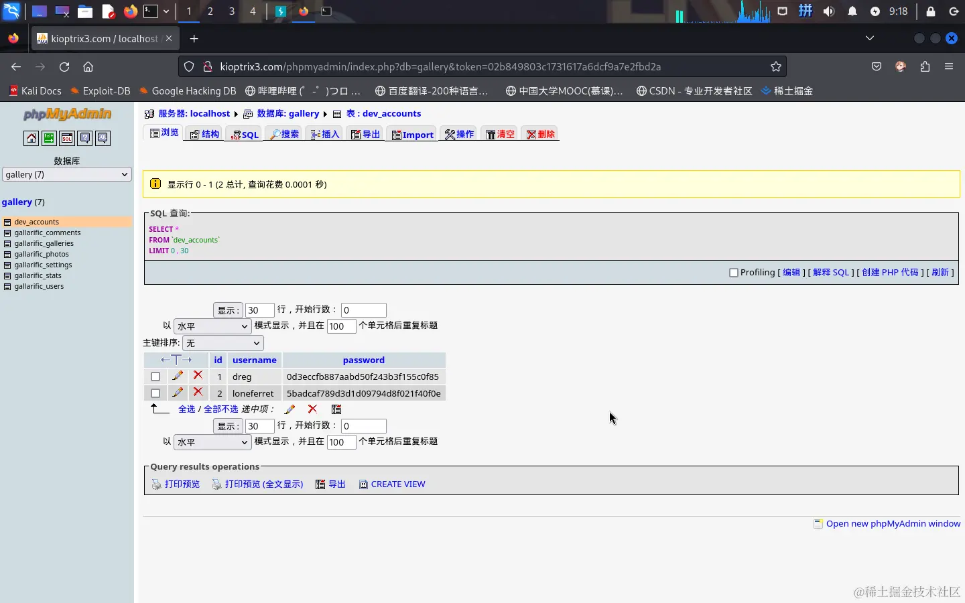Switch to the 结构 (Structure) tab
Image resolution: width=965 pixels, height=603 pixels.
[x=204, y=134]
